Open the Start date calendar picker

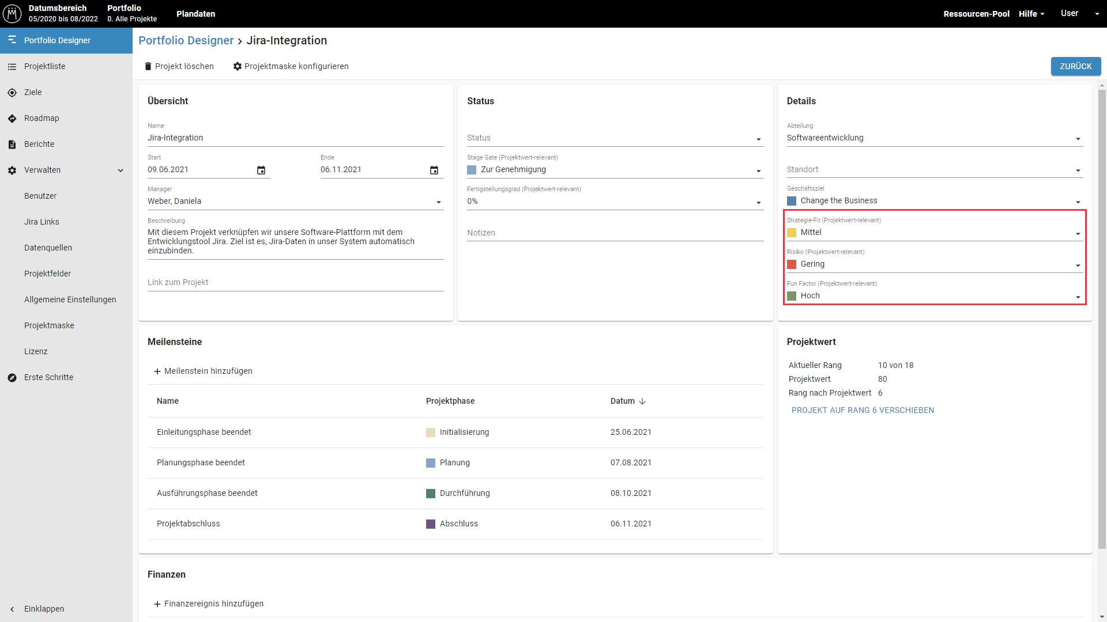(x=261, y=170)
